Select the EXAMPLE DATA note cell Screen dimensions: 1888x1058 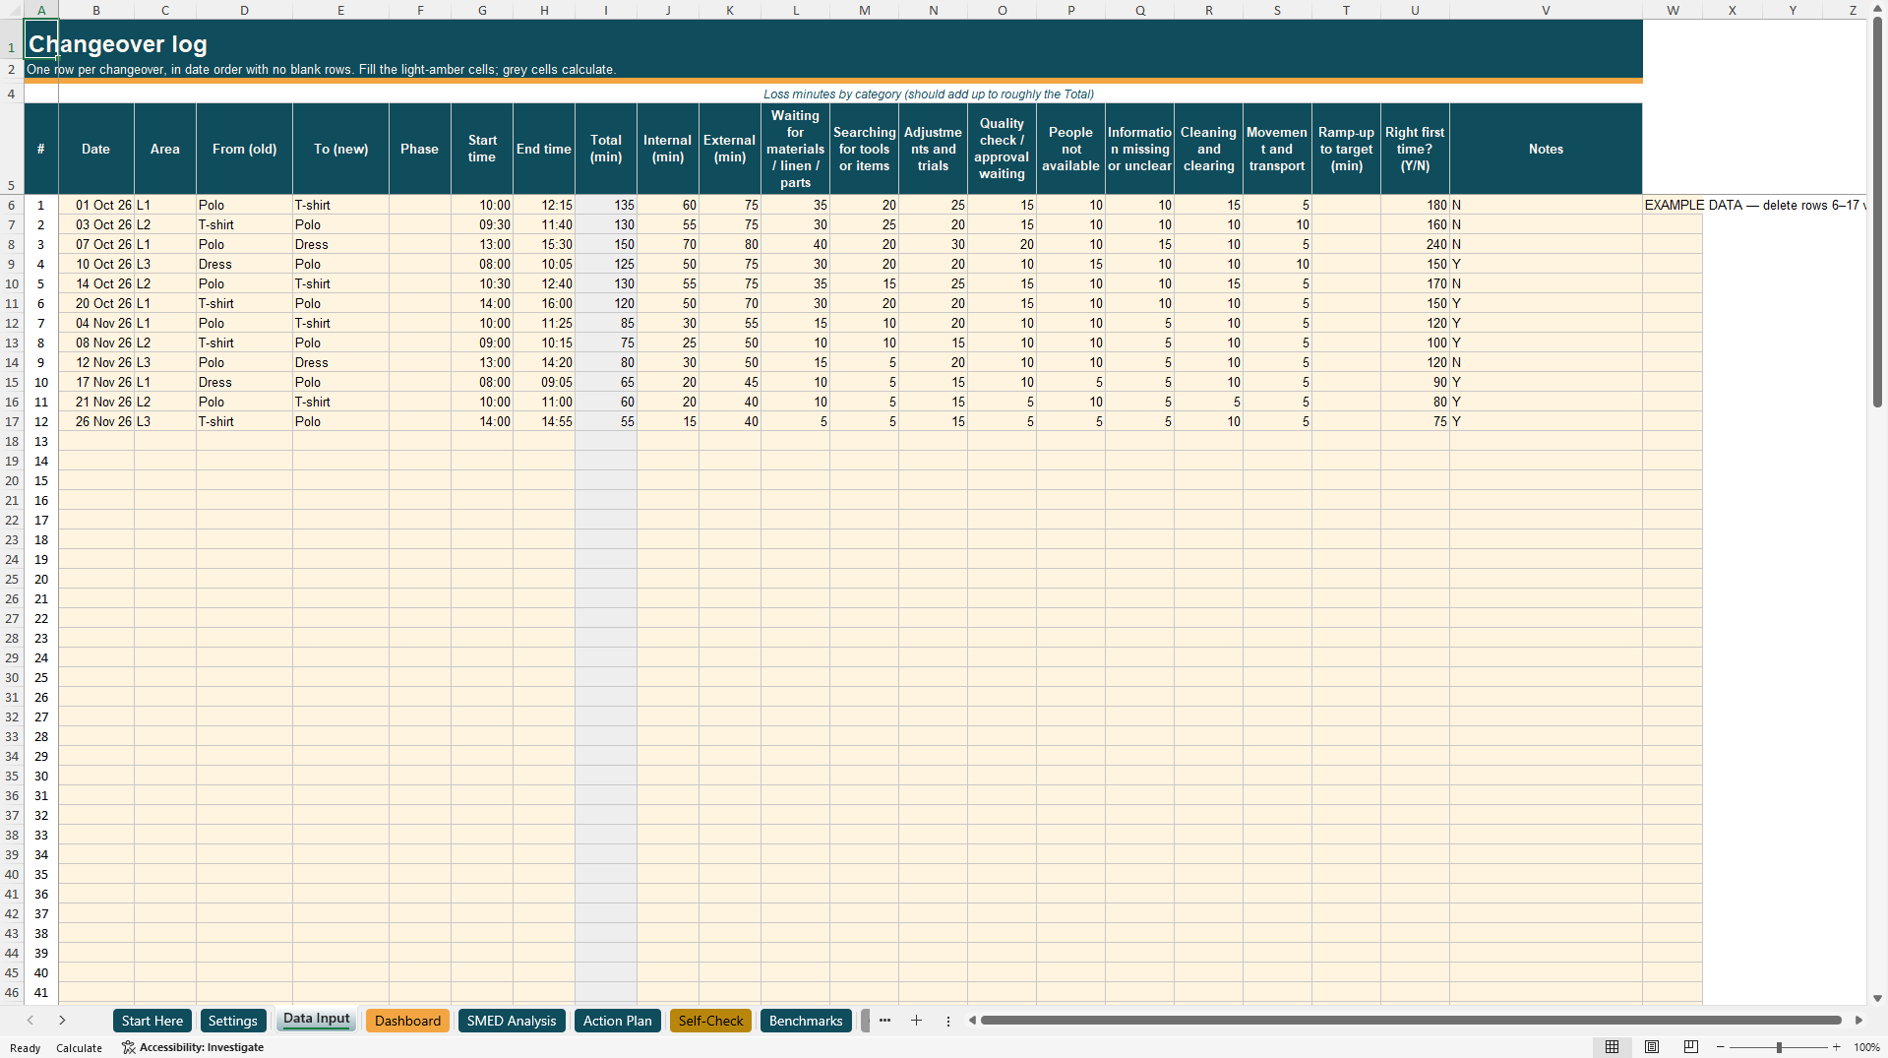[1673, 205]
